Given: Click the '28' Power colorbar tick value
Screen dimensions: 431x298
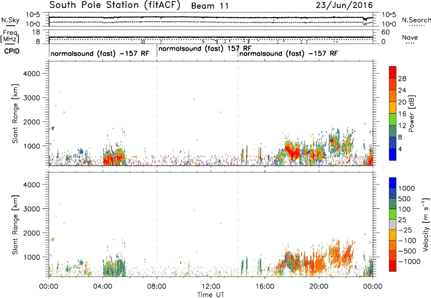Looking at the screenshot, I should click(x=402, y=79).
